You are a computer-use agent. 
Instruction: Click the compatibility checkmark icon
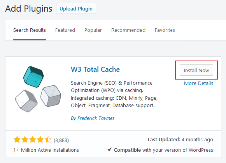pyautogui.click(x=110, y=149)
